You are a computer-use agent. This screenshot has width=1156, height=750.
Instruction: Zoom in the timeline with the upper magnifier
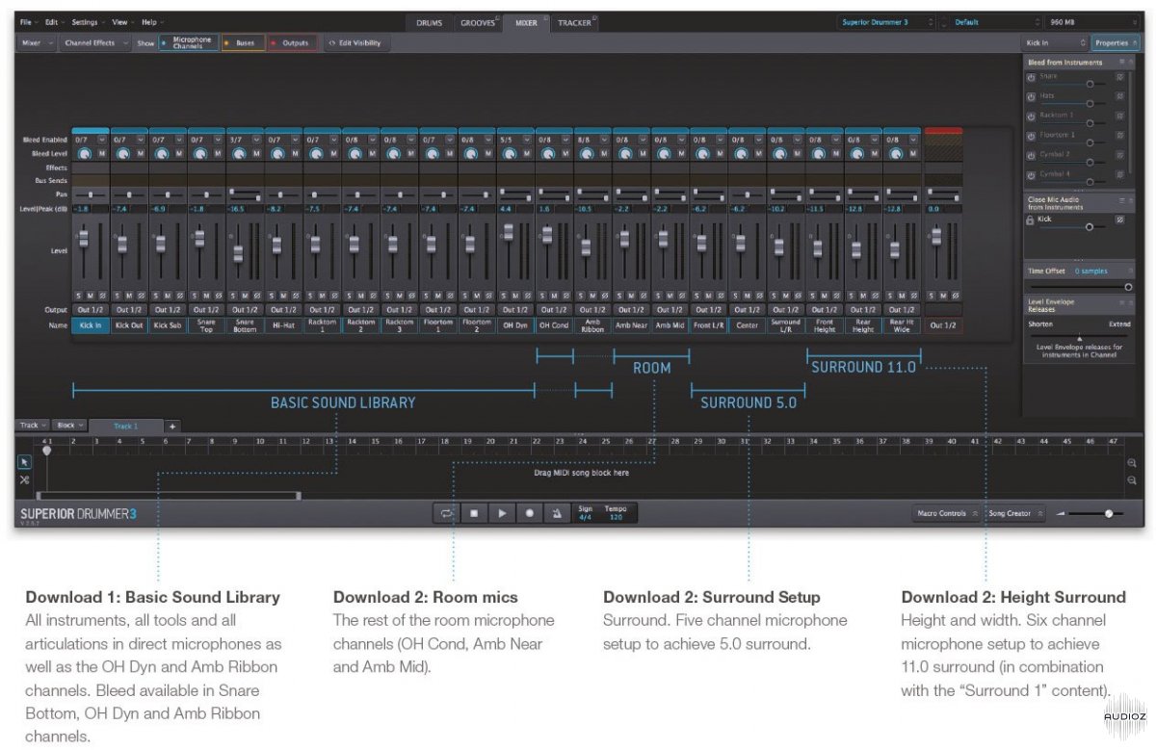[1132, 463]
